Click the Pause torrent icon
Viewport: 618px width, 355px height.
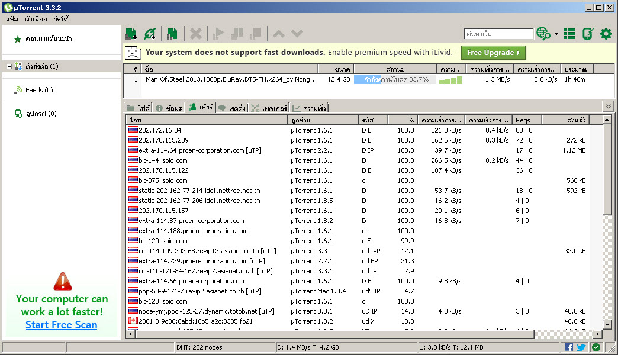237,34
